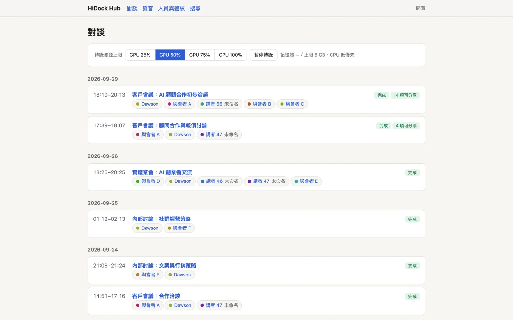Open 客戶會議:顧問合作與報價討論 conversation
This screenshot has height=320, width=513.
tap(170, 125)
